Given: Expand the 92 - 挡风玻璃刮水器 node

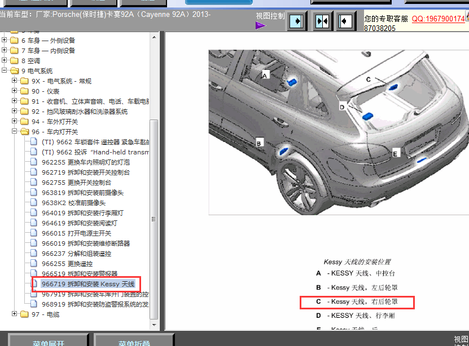Looking at the screenshot, I should (14, 111).
